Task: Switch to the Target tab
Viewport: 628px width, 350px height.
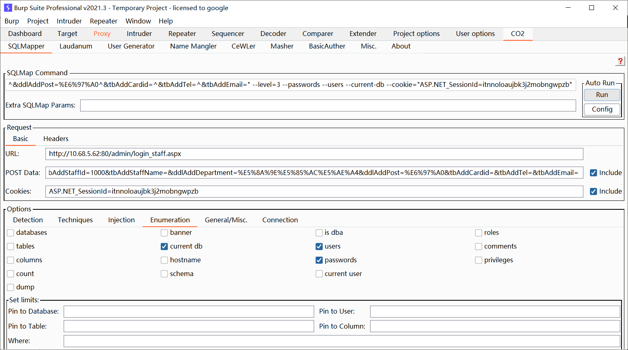Action: (67, 34)
